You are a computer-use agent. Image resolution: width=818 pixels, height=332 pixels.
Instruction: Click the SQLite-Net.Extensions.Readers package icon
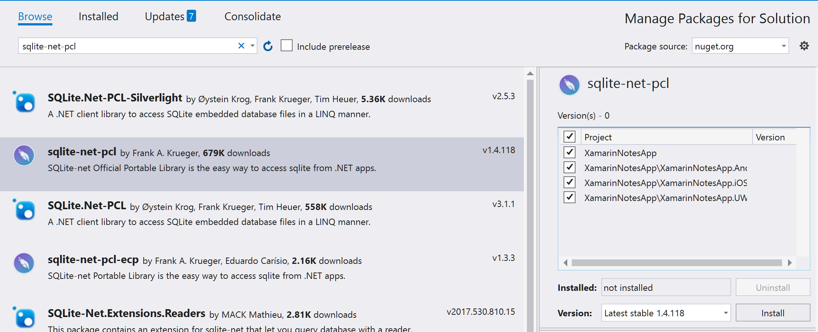tap(25, 318)
